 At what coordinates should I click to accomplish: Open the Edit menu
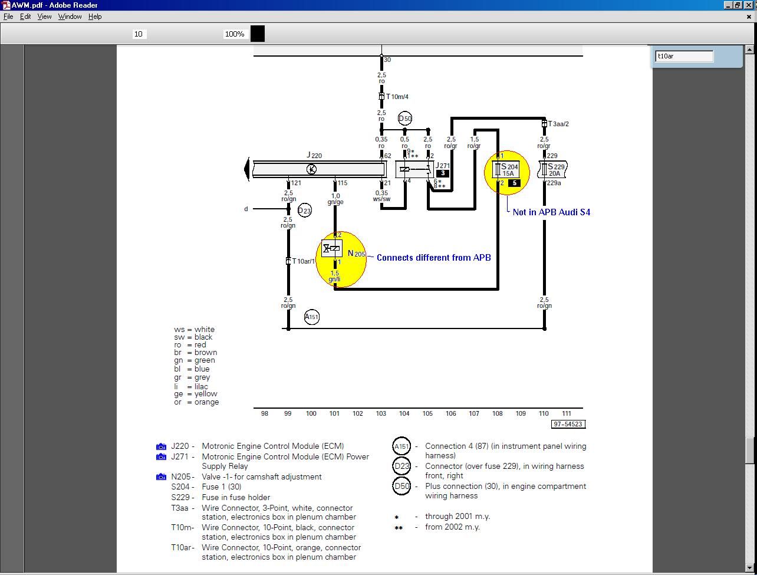point(25,17)
